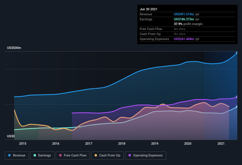Toggle the Revenue legend series
Viewport: 242px width, 165px height.
pos(17,156)
